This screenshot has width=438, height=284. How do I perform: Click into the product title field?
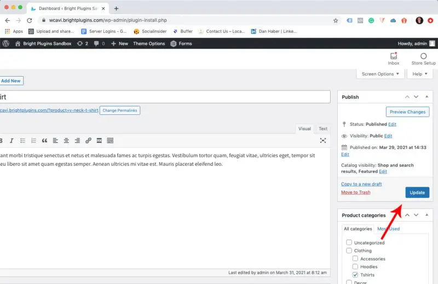[164, 97]
